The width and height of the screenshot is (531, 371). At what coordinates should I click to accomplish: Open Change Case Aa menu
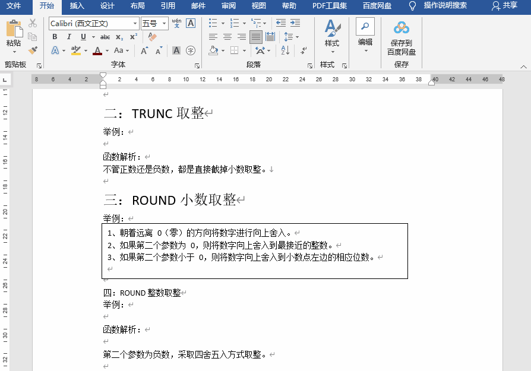click(x=121, y=50)
